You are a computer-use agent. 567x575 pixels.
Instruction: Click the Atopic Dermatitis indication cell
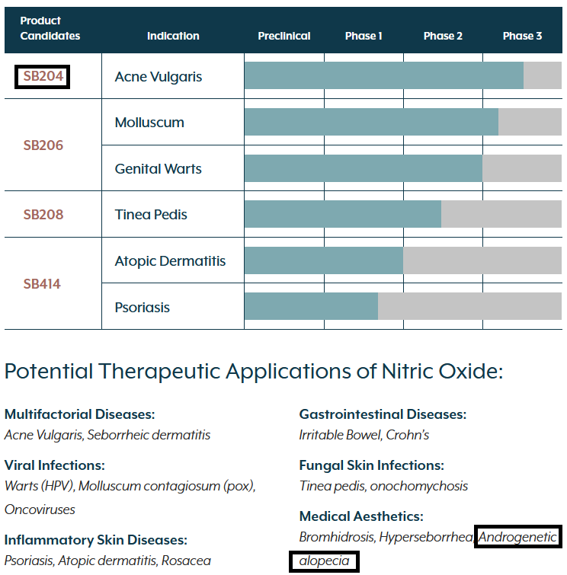click(170, 261)
